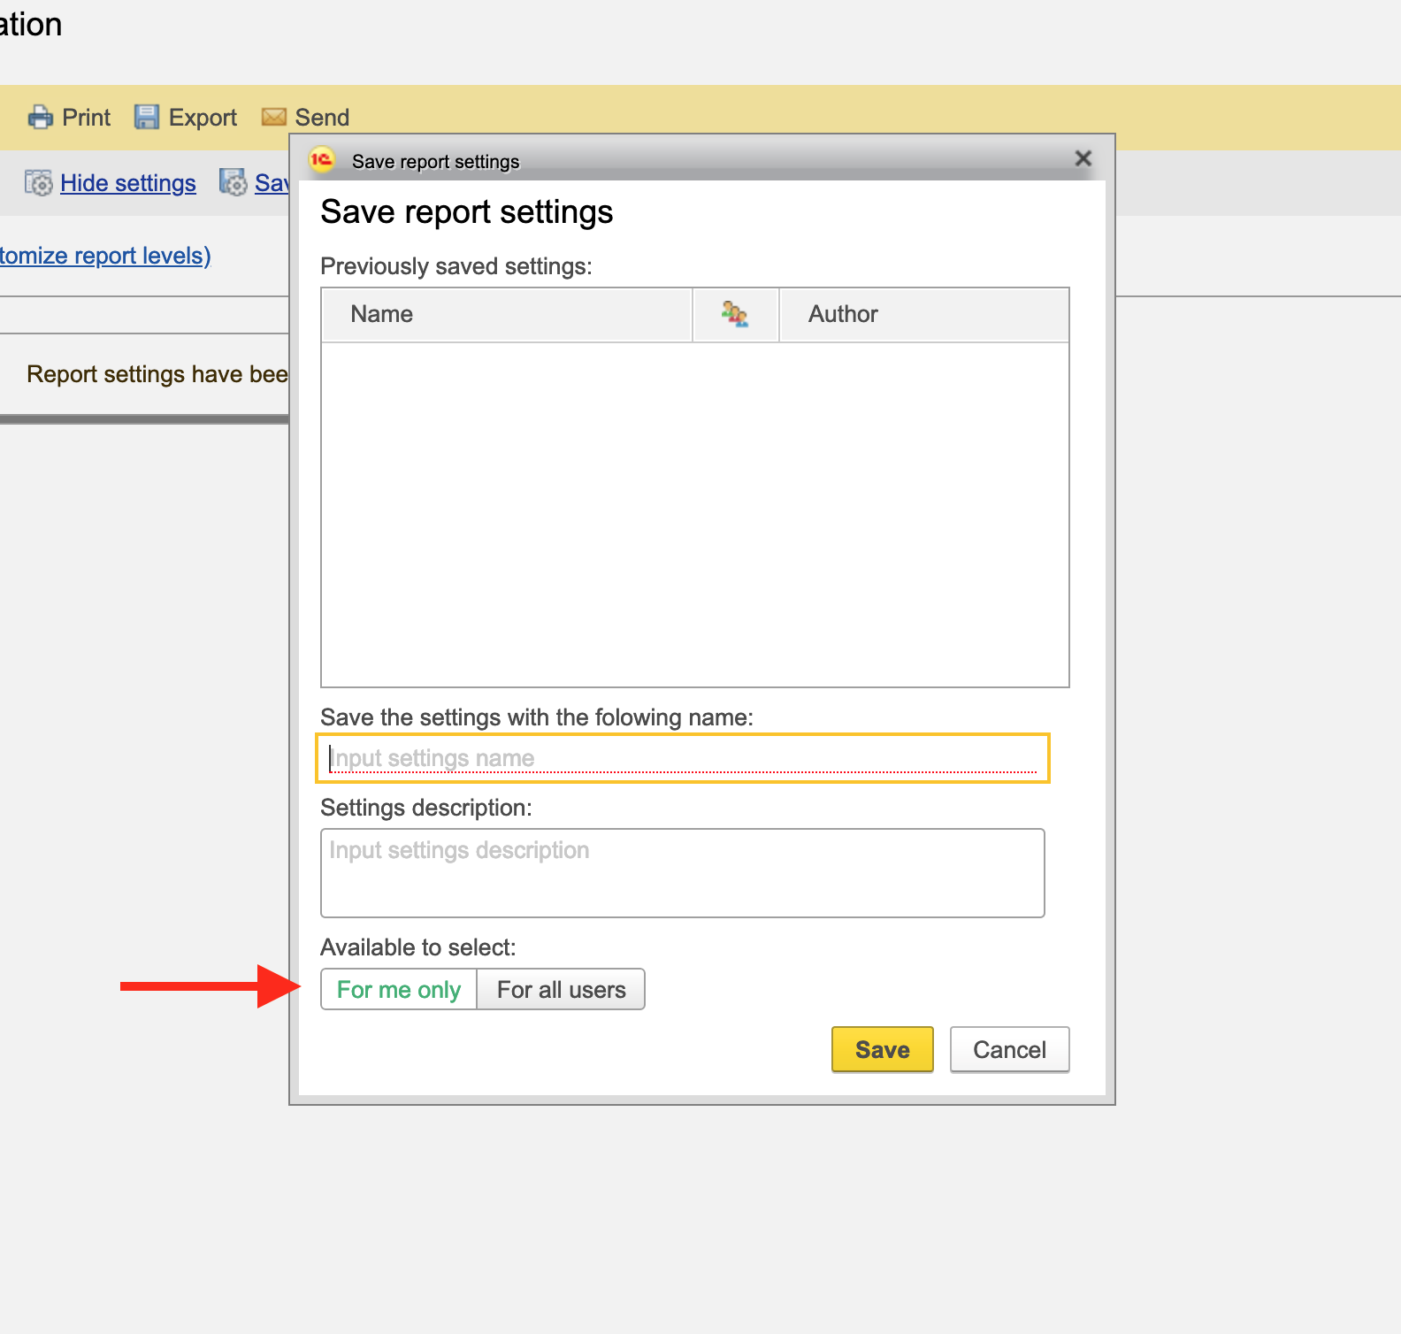Viewport: 1401px width, 1334px height.
Task: Close the Save report settings dialog
Action: pos(1083,158)
